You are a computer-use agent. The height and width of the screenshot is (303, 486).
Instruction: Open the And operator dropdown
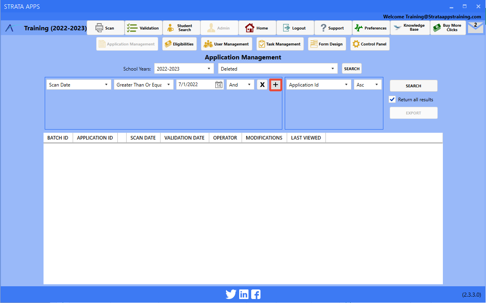click(x=240, y=85)
